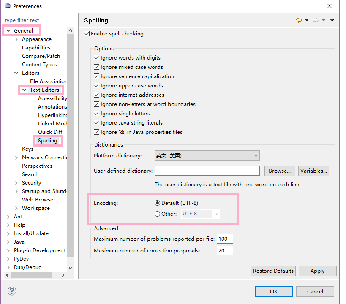The width and height of the screenshot is (346, 304).
Task: Expand the Appearance tree node
Action: 16,39
